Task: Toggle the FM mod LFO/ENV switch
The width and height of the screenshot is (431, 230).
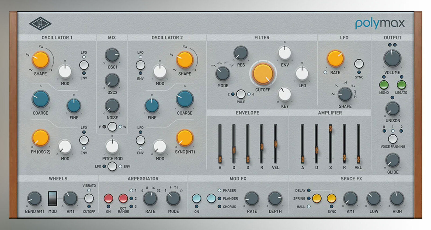Action: point(84,140)
